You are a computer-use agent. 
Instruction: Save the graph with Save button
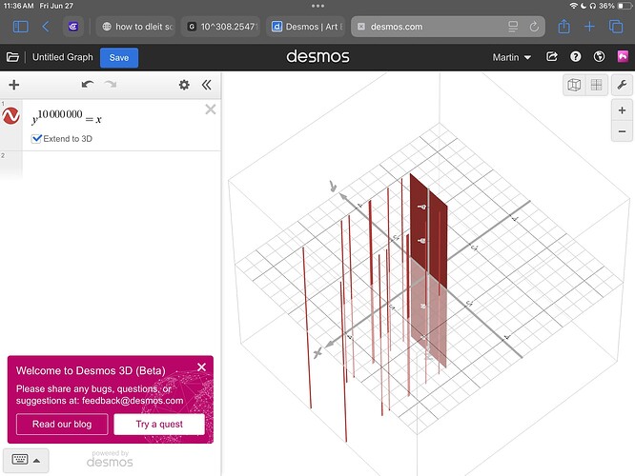tap(119, 57)
